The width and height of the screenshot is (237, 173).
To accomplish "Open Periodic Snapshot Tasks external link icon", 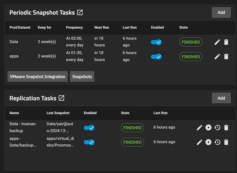I will click(80, 12).
